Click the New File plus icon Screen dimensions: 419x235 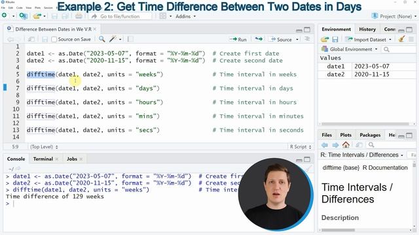click(5, 16)
